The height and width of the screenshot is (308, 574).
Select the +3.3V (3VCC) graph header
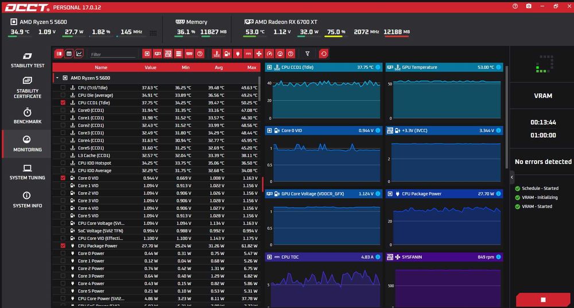point(444,131)
